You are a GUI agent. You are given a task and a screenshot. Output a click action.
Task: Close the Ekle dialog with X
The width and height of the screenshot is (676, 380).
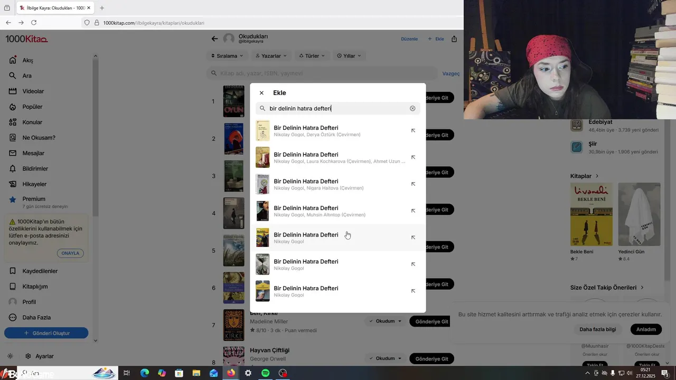261,93
